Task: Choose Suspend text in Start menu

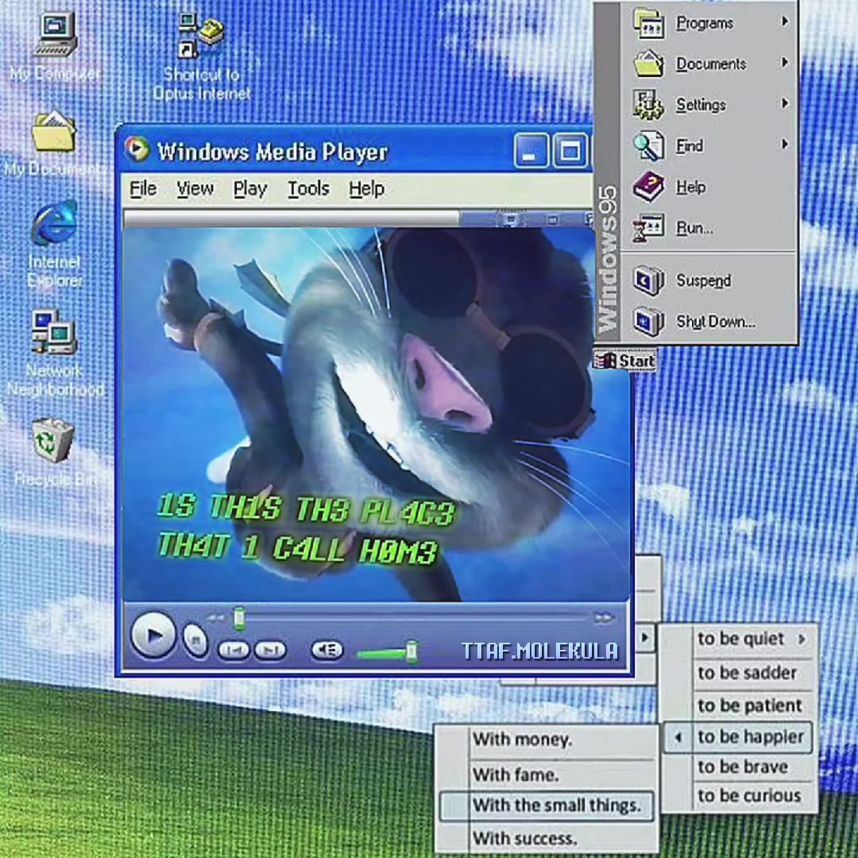Action: [x=704, y=280]
